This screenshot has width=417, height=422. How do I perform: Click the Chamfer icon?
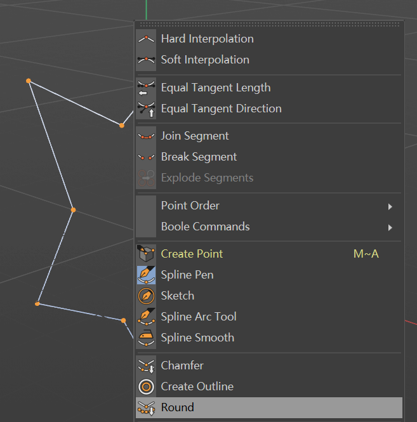pyautogui.click(x=146, y=366)
